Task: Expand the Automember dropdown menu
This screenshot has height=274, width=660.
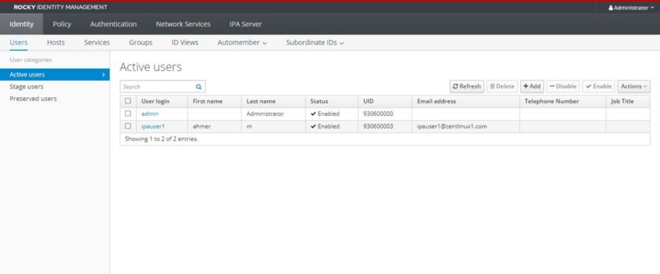Action: pyautogui.click(x=242, y=42)
